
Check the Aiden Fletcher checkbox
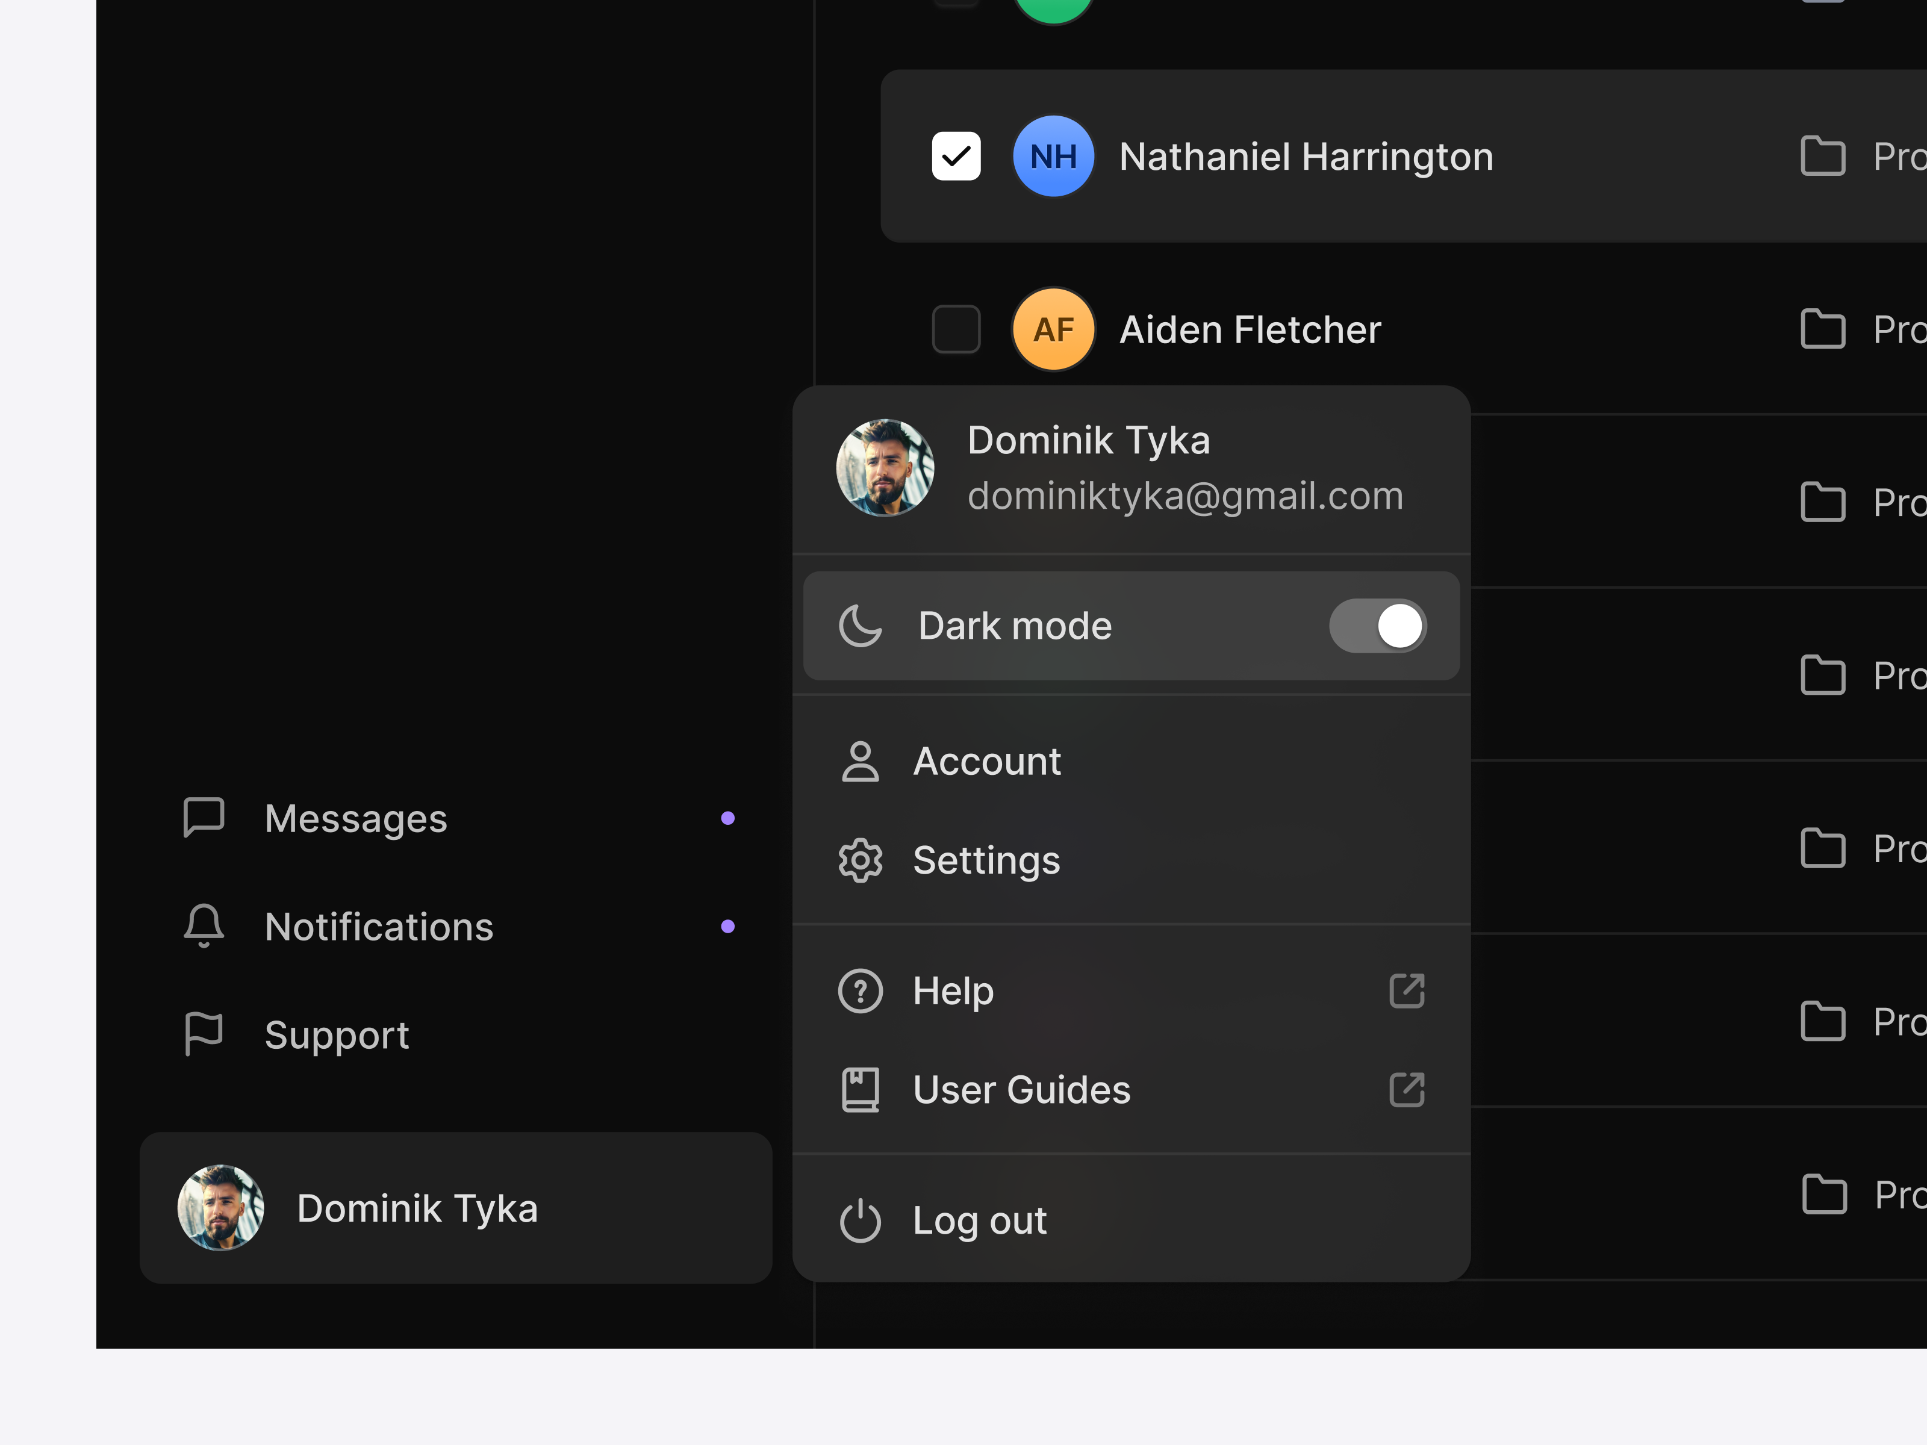[956, 329]
